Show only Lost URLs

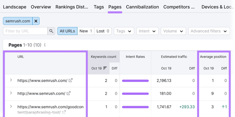click(103, 31)
